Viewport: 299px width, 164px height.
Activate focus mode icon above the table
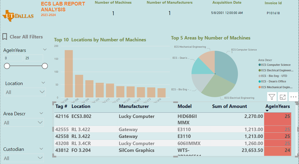point(283,97)
